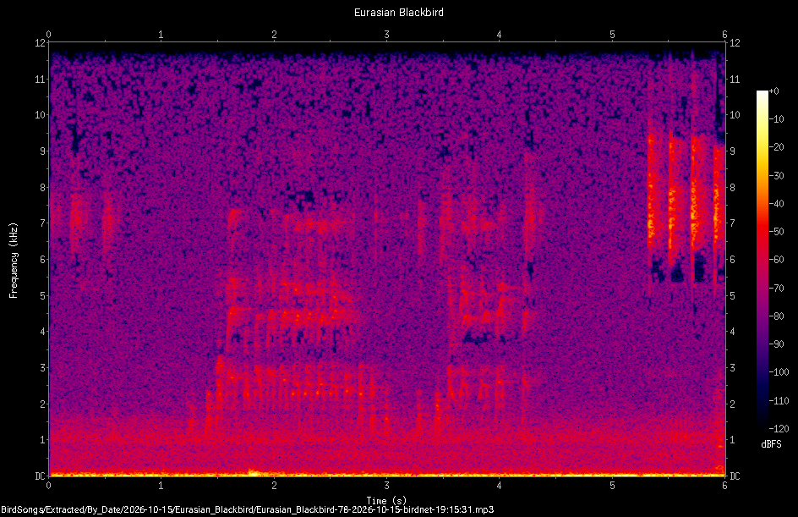Screen dimensions: 798x517
Task: Click the file path text ending in 19:15:31.mp3
Action: pyautogui.click(x=248, y=509)
